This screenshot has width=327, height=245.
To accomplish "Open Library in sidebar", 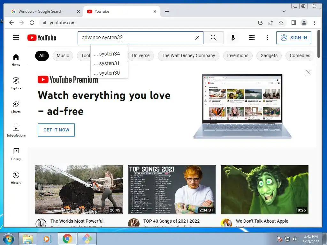I will [16, 154].
